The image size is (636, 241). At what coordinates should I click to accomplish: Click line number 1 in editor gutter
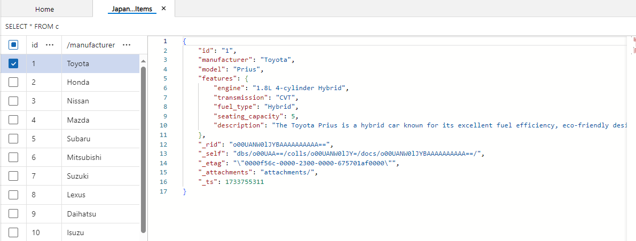[x=164, y=41]
